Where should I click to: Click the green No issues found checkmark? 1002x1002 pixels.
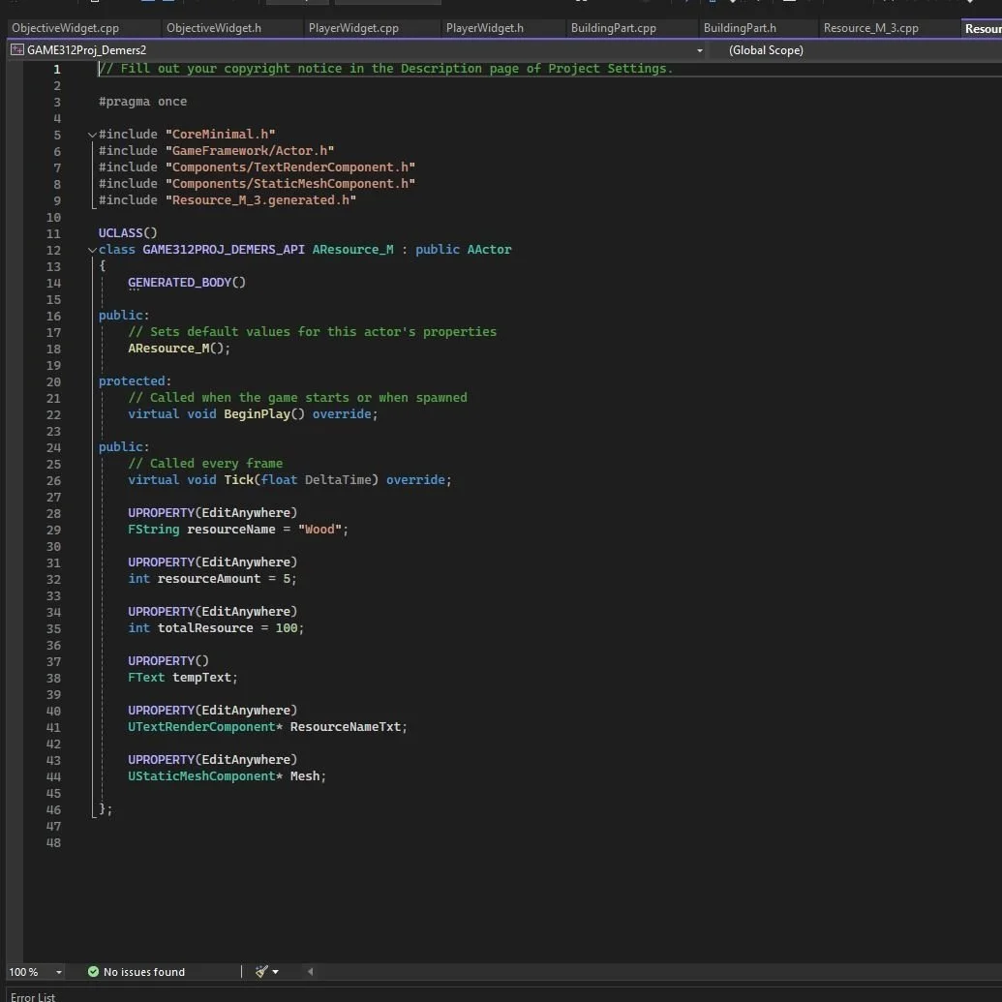93,971
